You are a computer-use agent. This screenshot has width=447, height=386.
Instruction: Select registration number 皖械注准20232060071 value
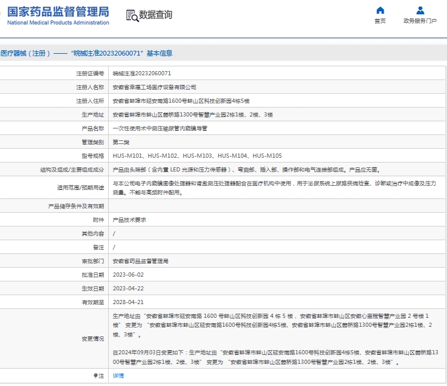click(142, 73)
